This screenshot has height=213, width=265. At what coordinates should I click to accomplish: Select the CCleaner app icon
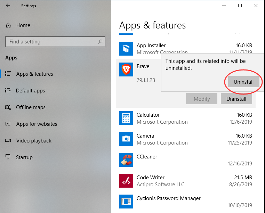click(126, 160)
